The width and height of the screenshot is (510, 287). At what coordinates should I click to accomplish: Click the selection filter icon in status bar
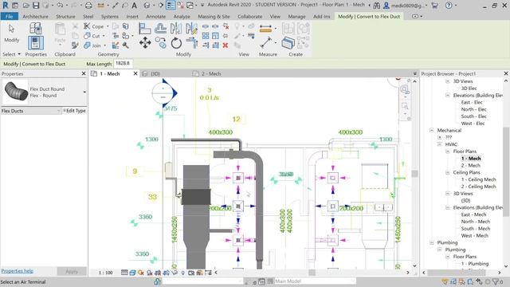(496, 281)
